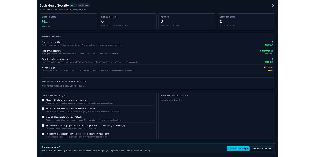The image size is (315, 157).
Task: Click the Pending scheduled posts finding label
Action: 55,59
